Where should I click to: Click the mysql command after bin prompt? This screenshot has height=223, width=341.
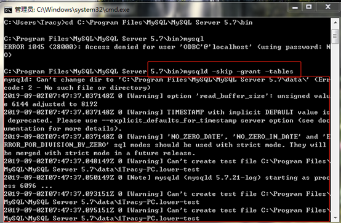193,39
